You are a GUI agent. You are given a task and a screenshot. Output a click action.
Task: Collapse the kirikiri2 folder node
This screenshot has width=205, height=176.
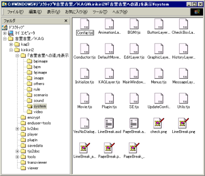pos(11,50)
